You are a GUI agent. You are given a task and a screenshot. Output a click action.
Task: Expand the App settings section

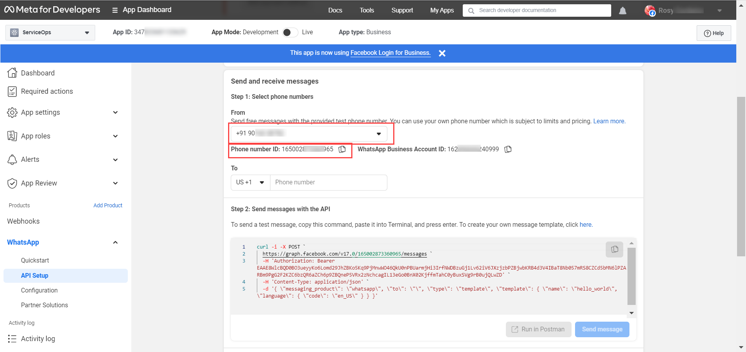(115, 112)
